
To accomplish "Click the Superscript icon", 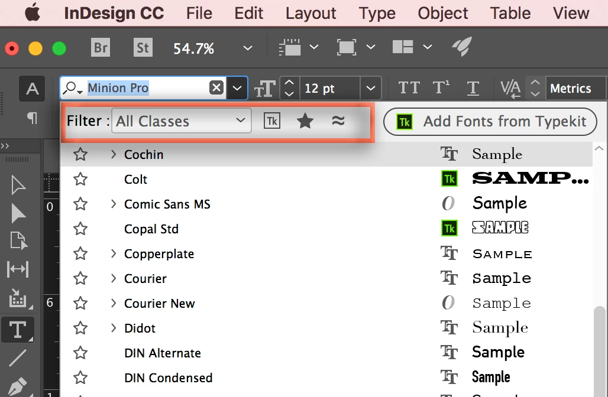I will [441, 88].
